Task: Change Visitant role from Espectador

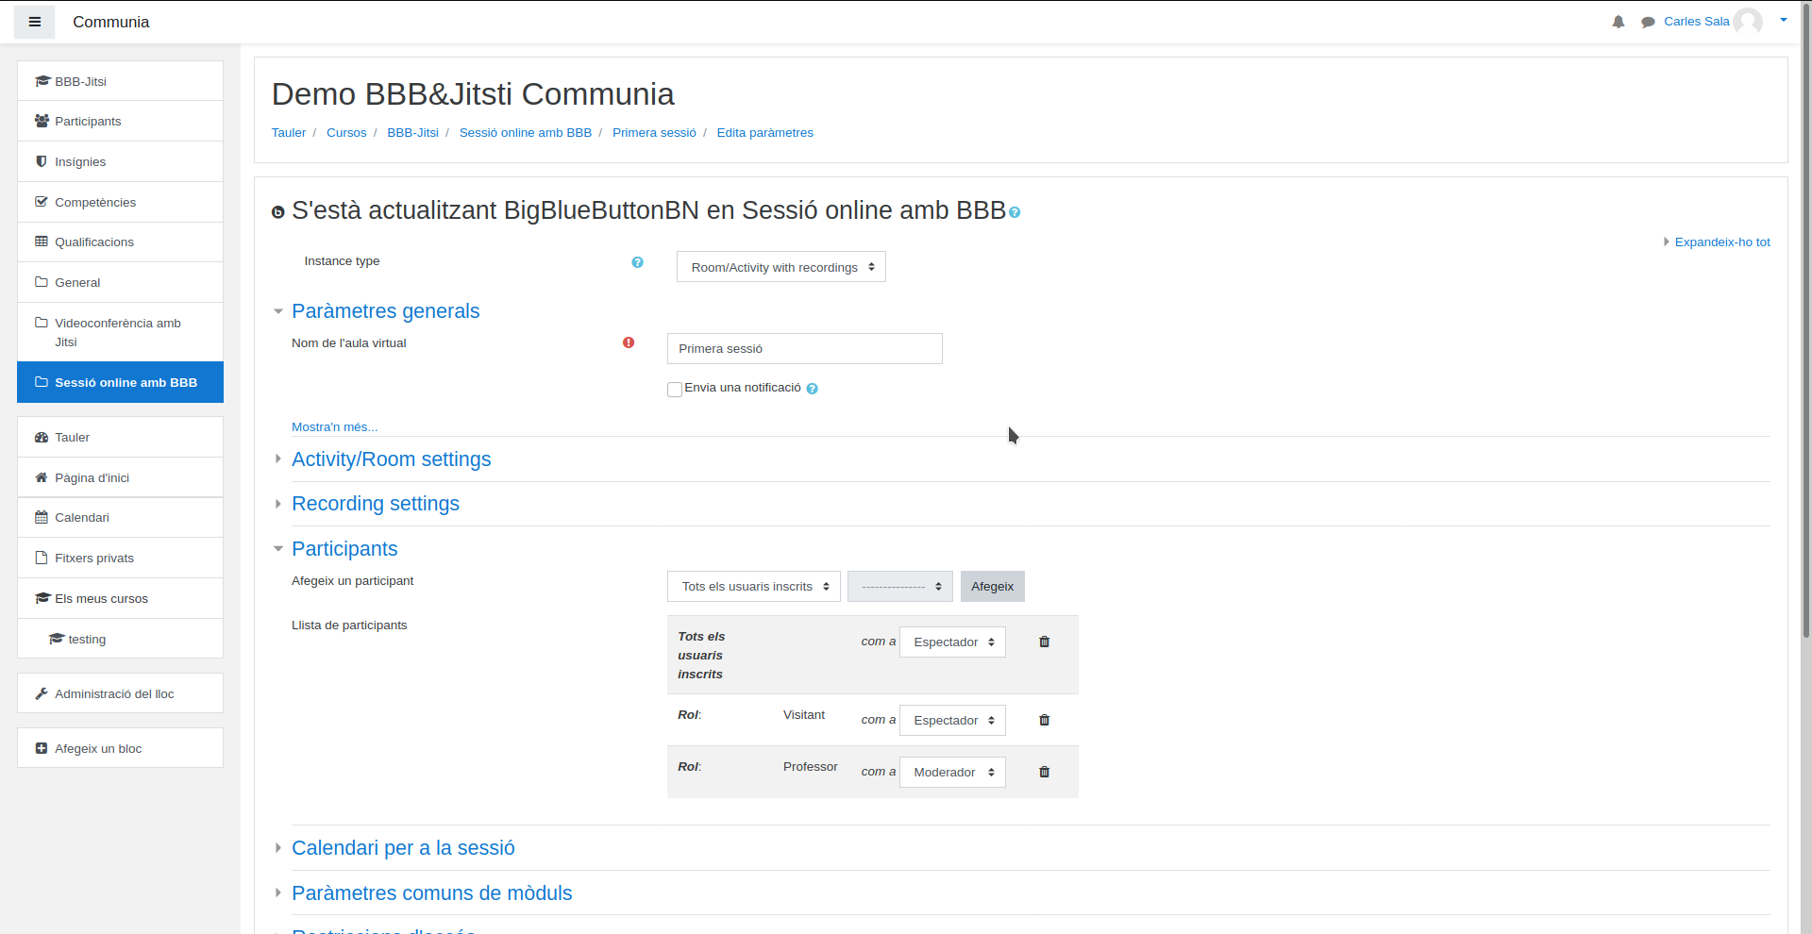Action: point(952,720)
